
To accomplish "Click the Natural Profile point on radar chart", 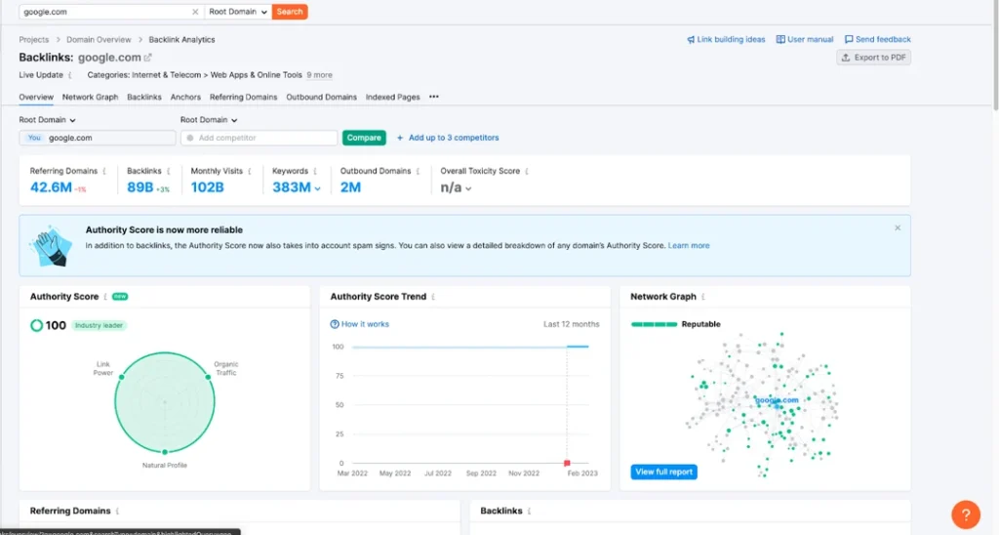I will click(x=164, y=451).
